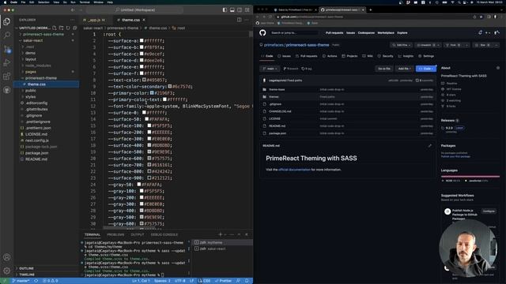This screenshot has height=284, width=506.
Task: Click Pull requests in GitHub top nav
Action: (x=334, y=33)
